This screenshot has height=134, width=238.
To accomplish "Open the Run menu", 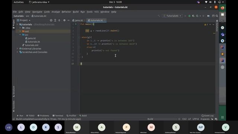I will pyautogui.click(x=83, y=12).
